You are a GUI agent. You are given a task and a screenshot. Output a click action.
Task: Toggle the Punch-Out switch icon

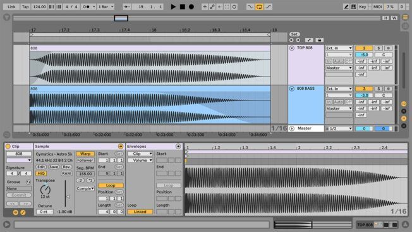point(268,7)
